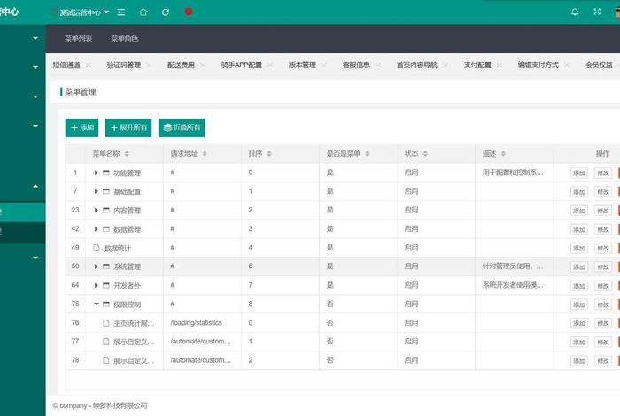Expand the 功能管理 tree row
The width and height of the screenshot is (620, 416).
tap(97, 173)
